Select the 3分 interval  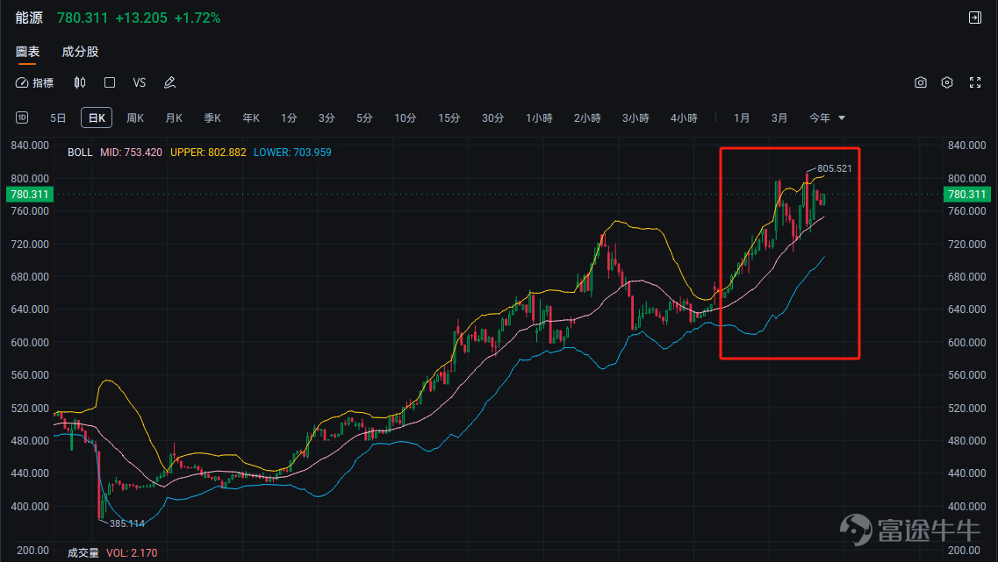tap(327, 118)
